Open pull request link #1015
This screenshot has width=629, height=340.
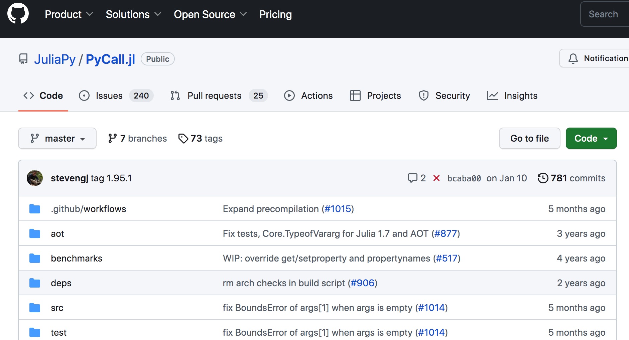338,209
